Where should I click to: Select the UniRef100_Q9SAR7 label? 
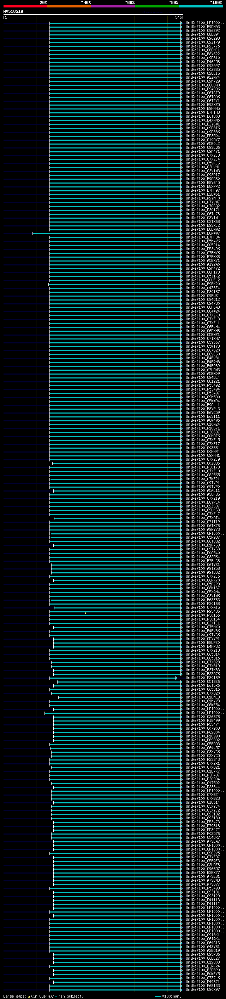tap(203, 66)
